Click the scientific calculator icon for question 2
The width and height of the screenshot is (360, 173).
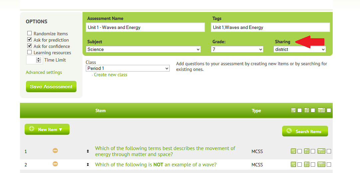[x=321, y=164]
